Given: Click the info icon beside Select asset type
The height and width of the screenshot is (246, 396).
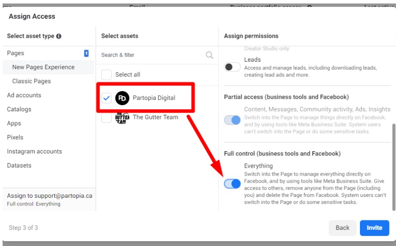Looking at the screenshot, I should 59,36.
